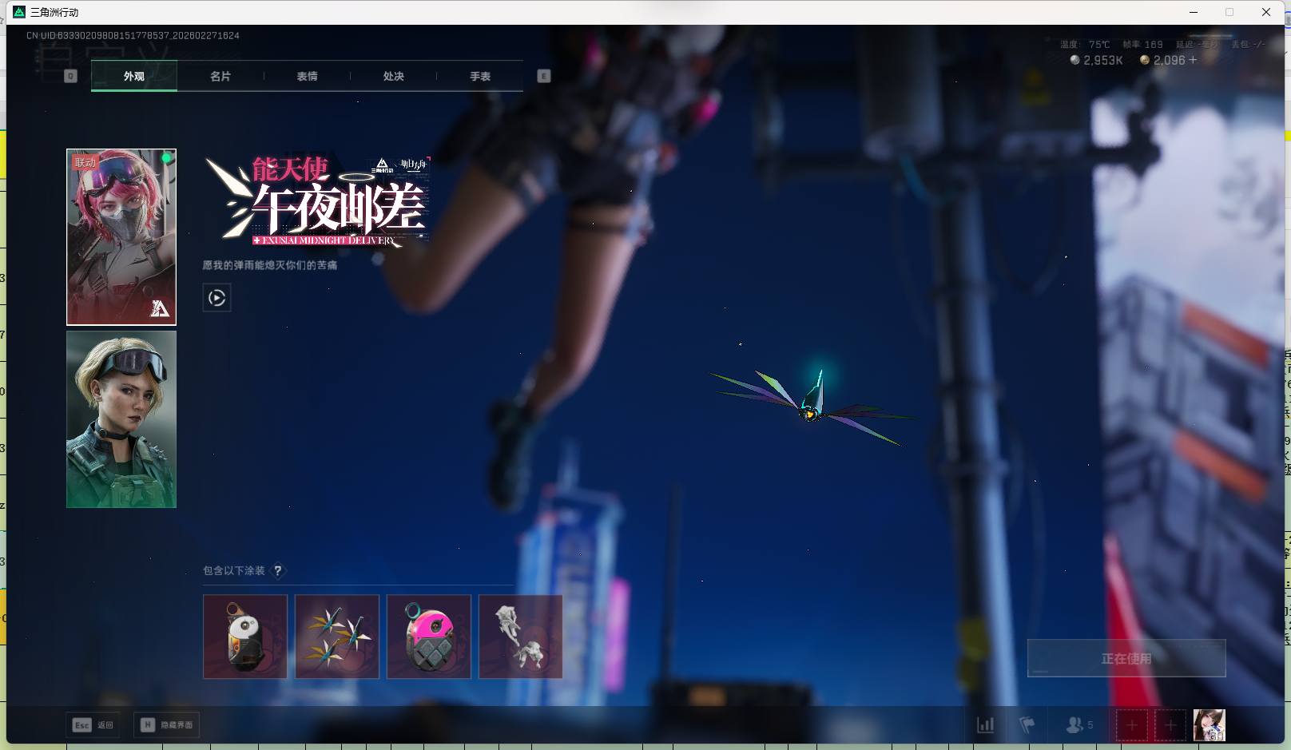Open the statistics bar chart icon
The image size is (1291, 750).
(986, 725)
